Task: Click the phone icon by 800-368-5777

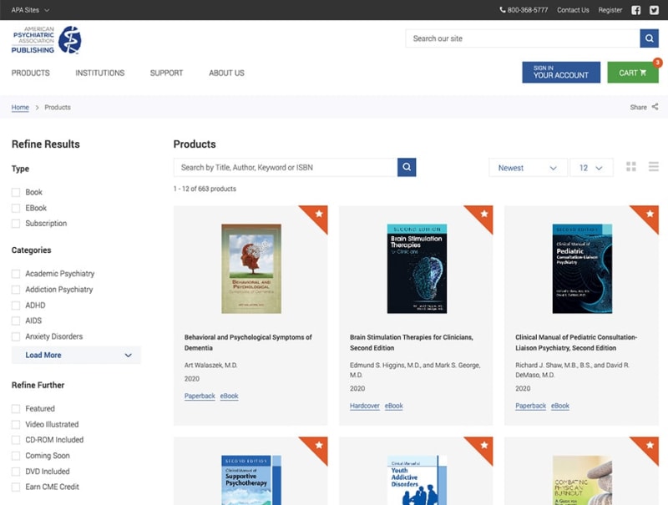Action: pos(503,10)
